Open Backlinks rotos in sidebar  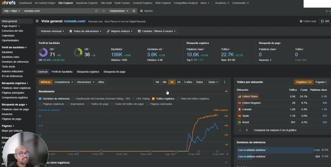10,57
